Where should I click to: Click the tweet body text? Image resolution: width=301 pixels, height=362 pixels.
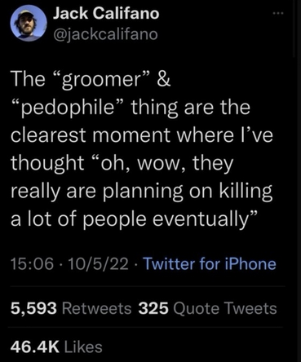coord(141,149)
